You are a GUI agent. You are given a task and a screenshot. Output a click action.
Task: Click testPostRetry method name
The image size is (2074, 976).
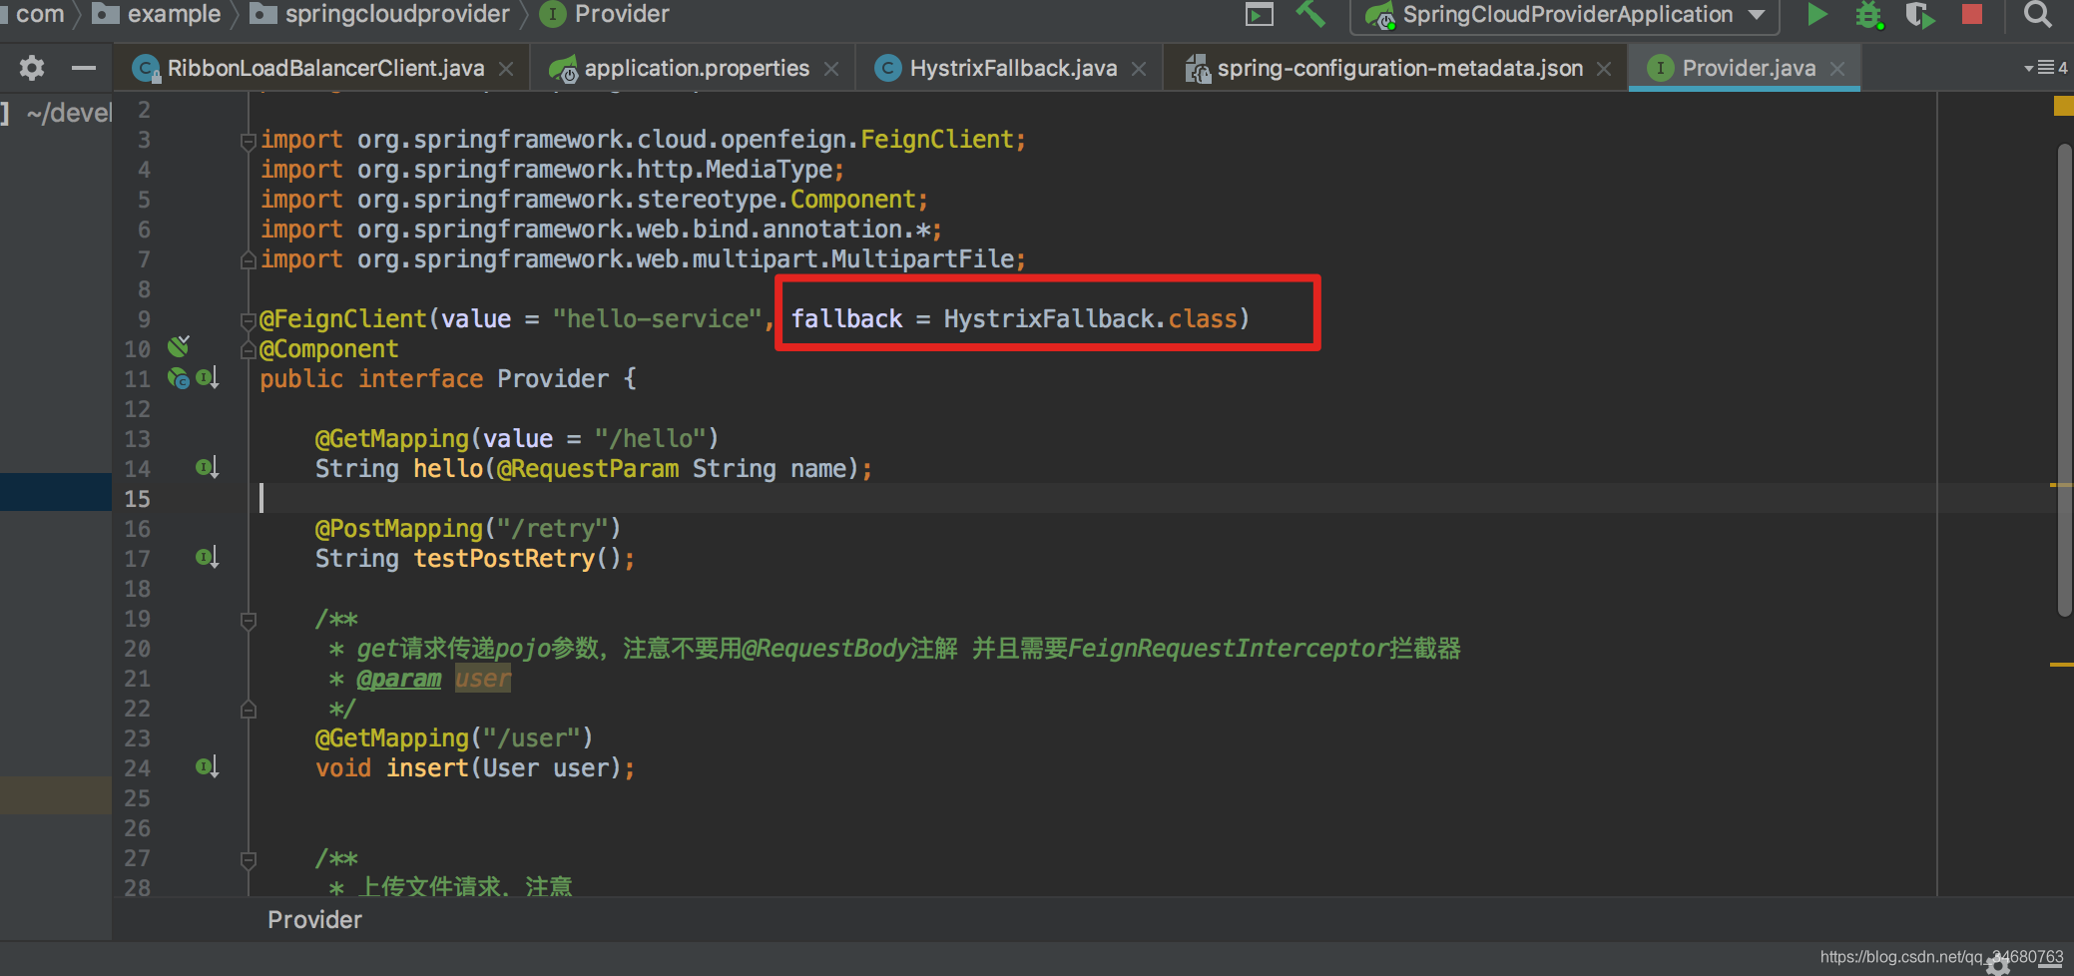(504, 558)
